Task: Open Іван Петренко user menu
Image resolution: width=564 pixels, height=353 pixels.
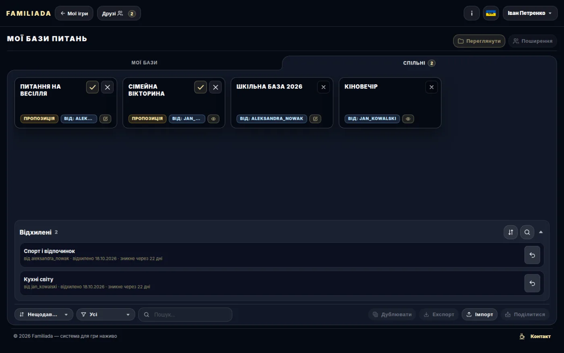Action: 530,13
